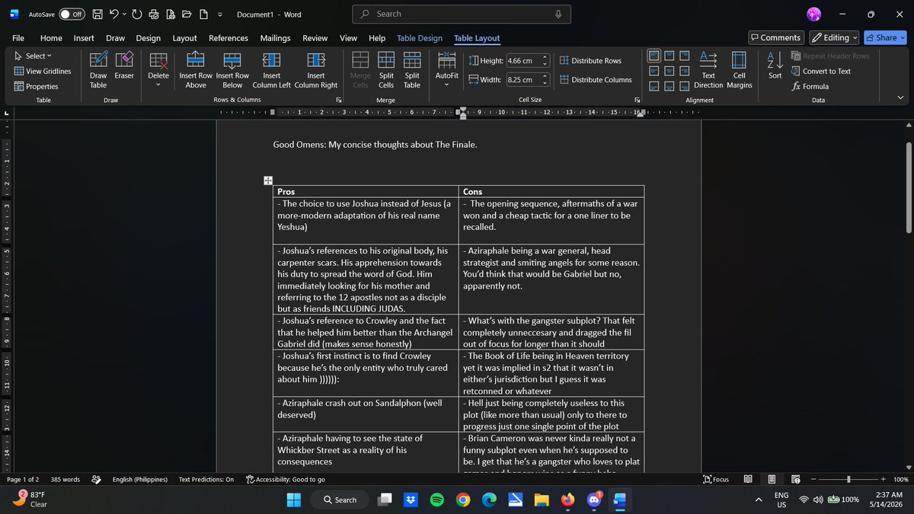This screenshot has width=914, height=514.
Task: Switch to the Review tab
Action: (x=315, y=38)
